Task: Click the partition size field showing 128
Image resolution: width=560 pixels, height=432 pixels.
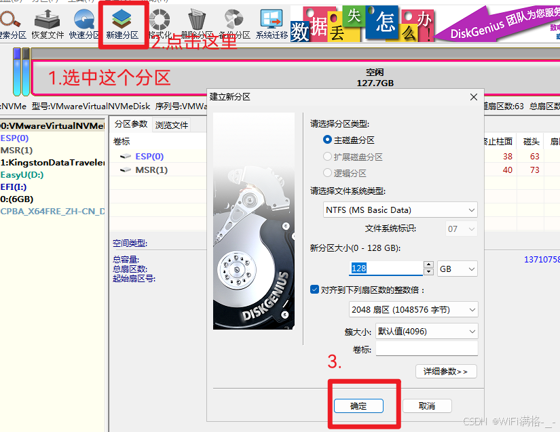Action: tap(386, 269)
